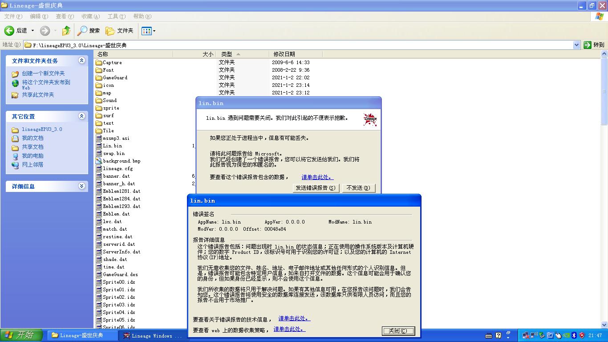Select the file name "Sprite03.idx"
This screenshot has height=342, width=608.
119,305
